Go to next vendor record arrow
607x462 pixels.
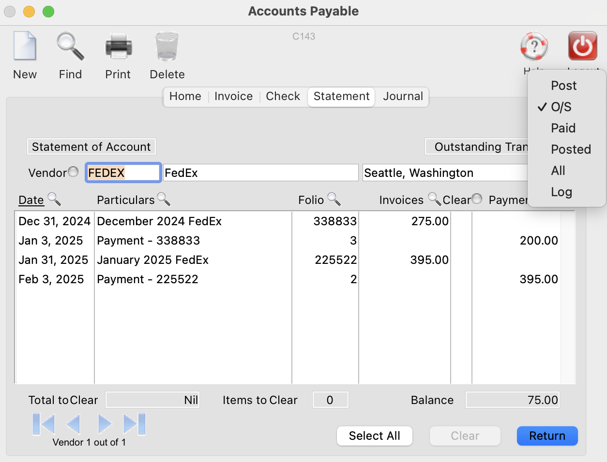105,424
